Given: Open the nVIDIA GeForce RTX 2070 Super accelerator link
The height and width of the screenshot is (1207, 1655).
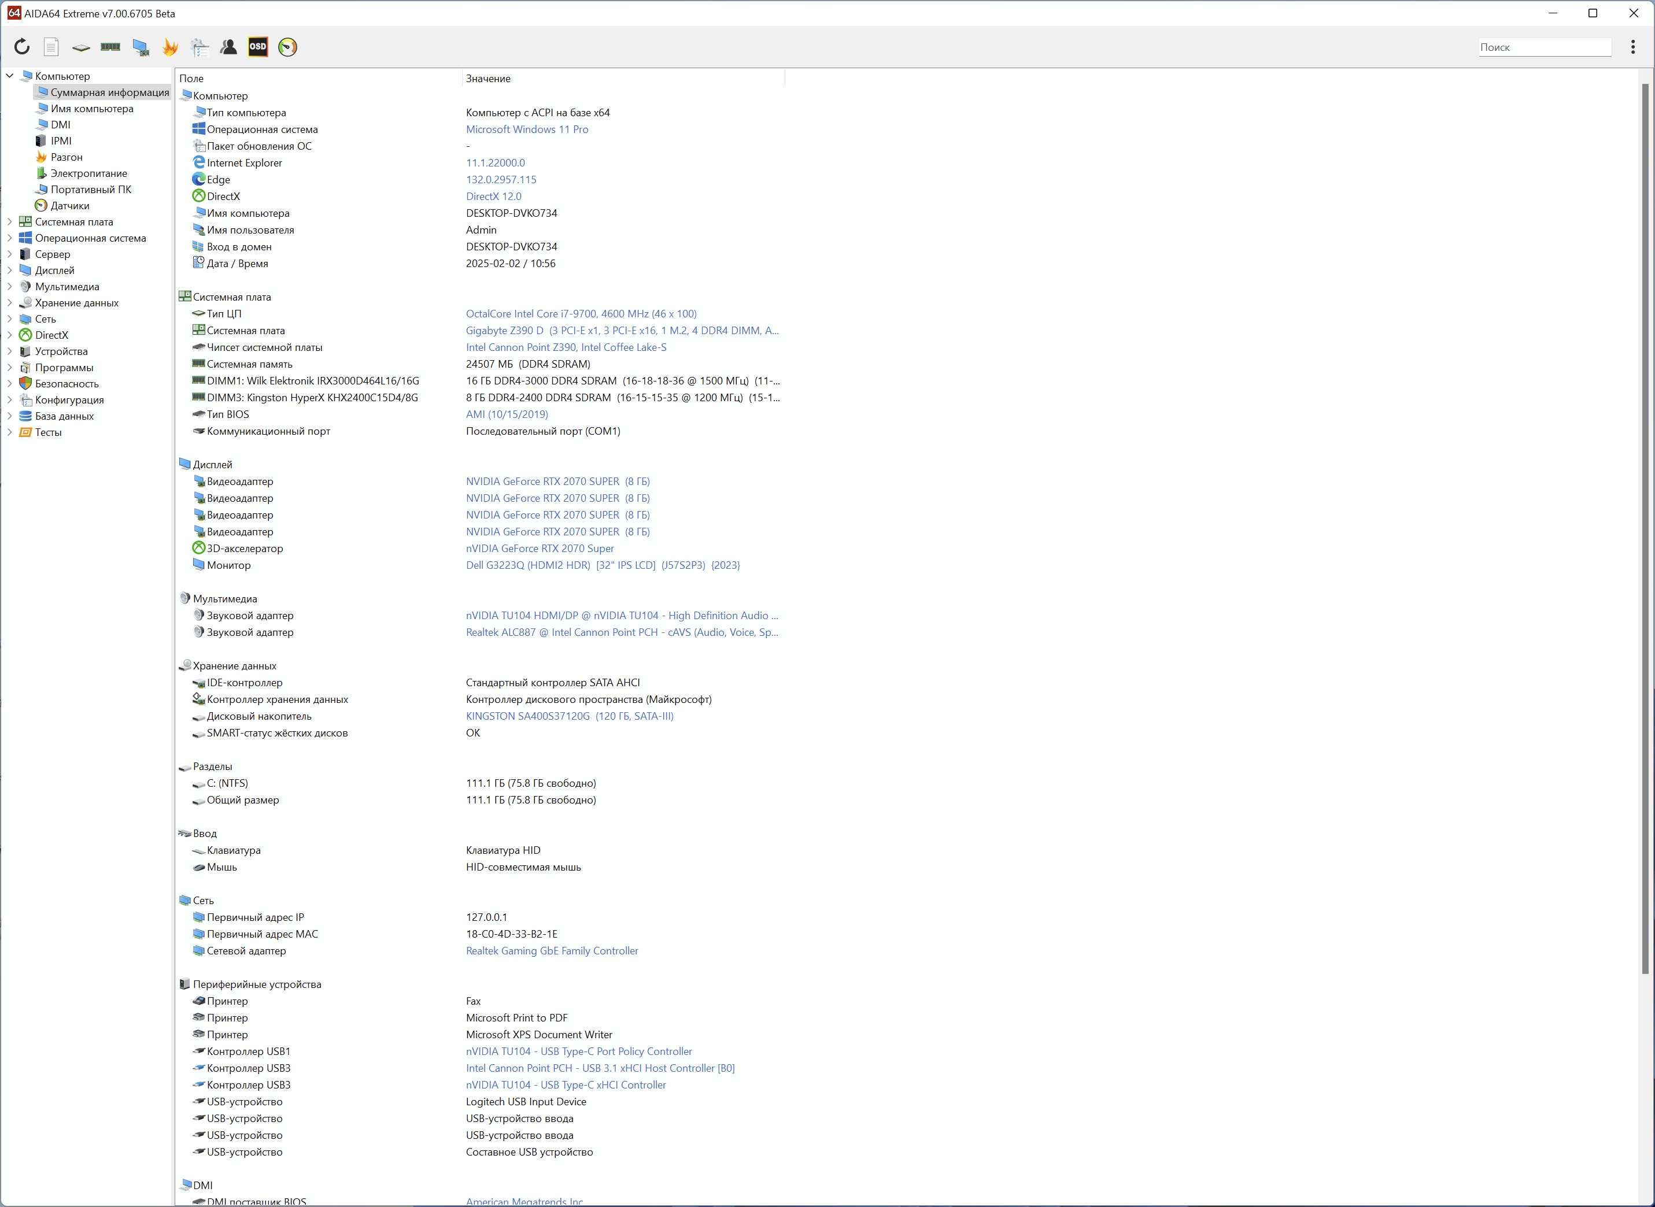Looking at the screenshot, I should [x=540, y=548].
